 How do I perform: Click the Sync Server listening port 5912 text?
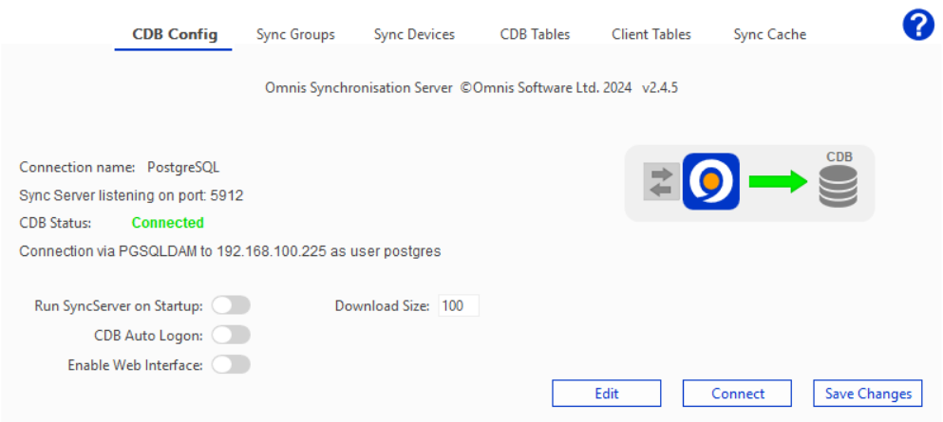pyautogui.click(x=132, y=195)
